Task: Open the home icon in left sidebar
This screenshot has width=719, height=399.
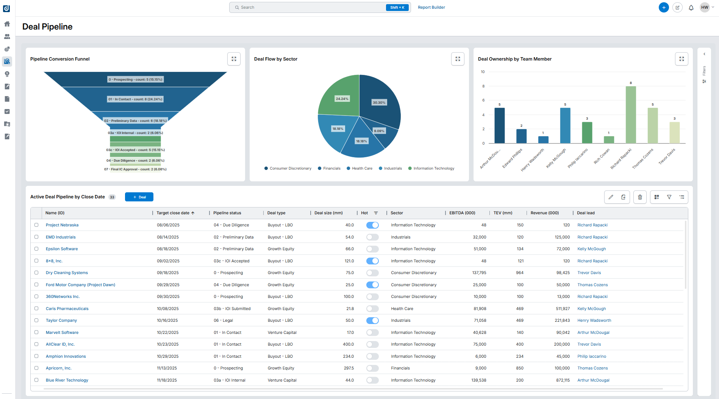Action: pyautogui.click(x=7, y=24)
